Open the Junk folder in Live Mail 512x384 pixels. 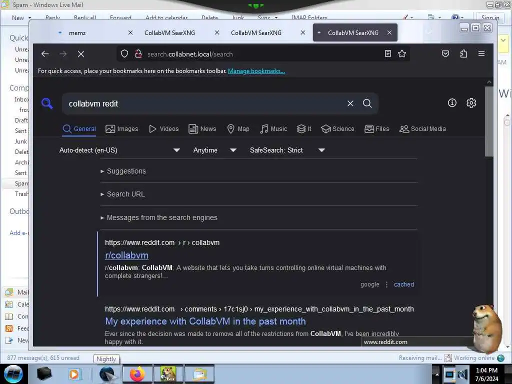(x=20, y=141)
